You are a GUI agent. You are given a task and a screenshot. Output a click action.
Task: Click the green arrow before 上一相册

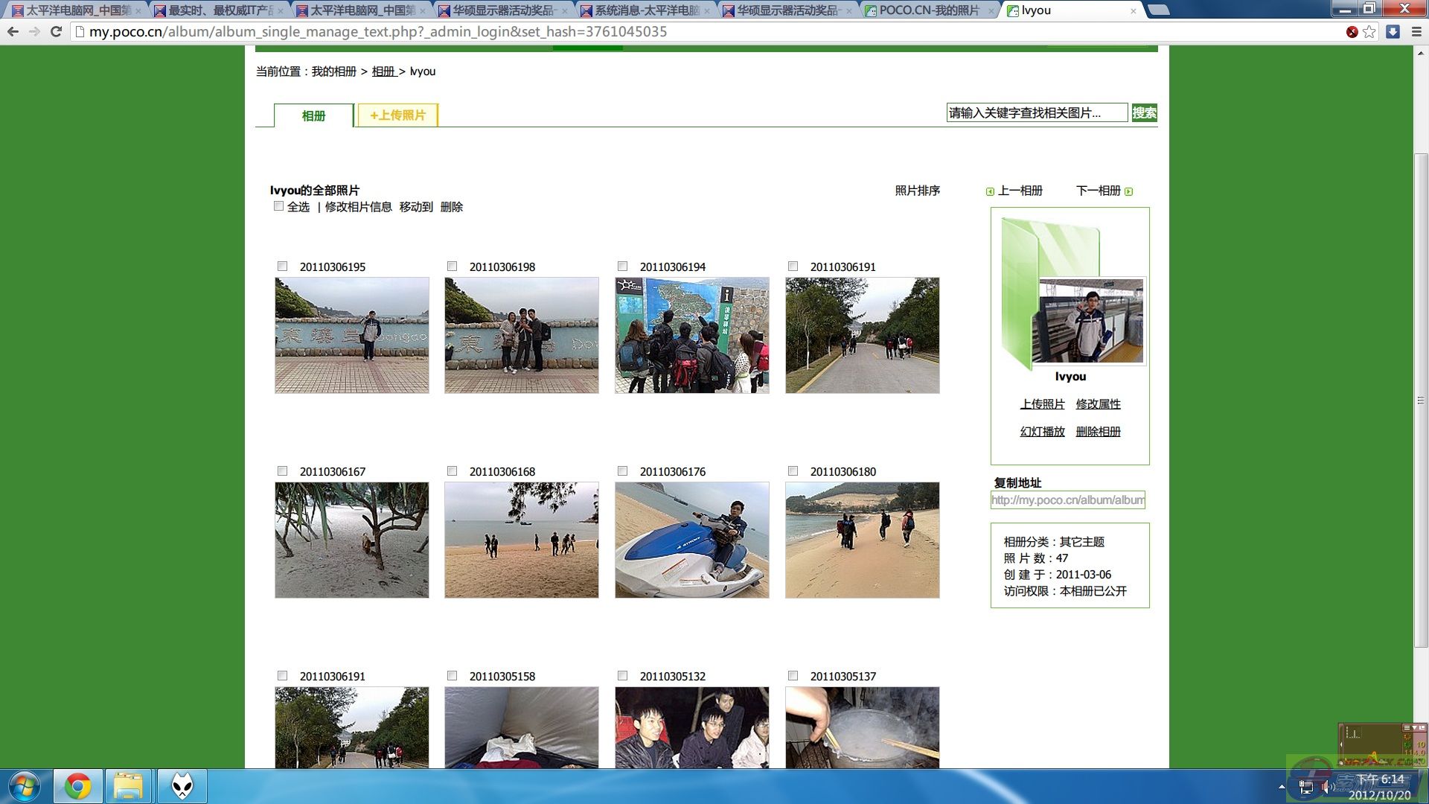point(991,191)
